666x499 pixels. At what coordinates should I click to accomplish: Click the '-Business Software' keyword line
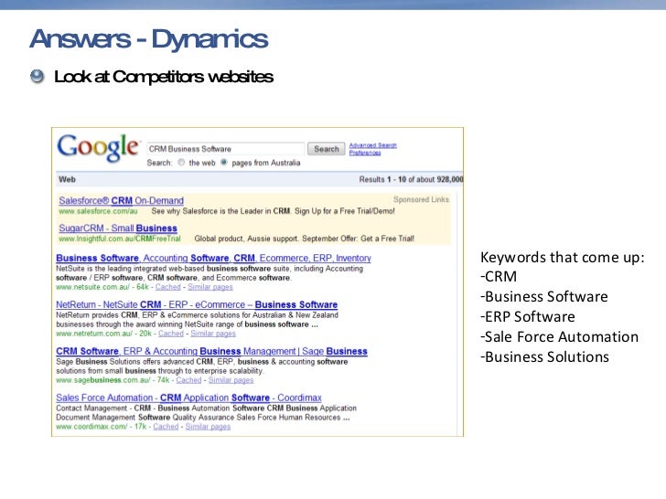(544, 297)
